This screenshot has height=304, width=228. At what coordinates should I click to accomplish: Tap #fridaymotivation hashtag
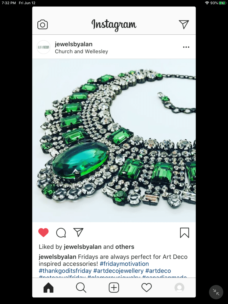pyautogui.click(x=124, y=264)
